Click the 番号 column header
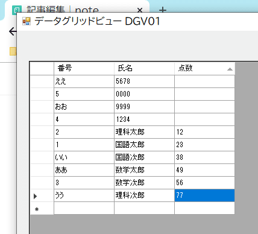The height and width of the screenshot is (234, 258). pos(84,68)
